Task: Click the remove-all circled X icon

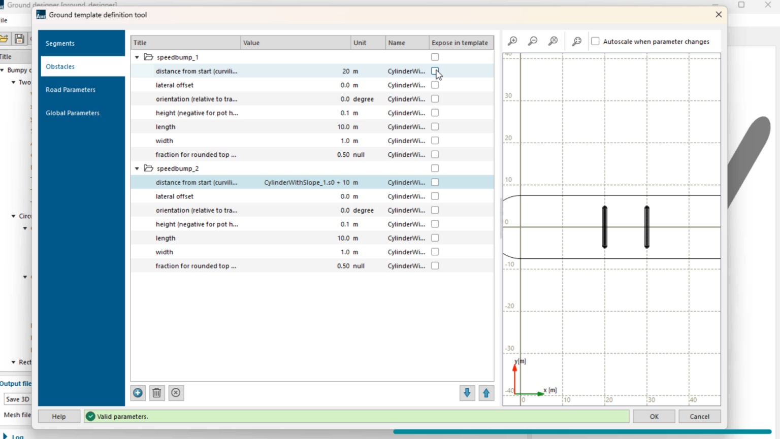Action: (176, 393)
